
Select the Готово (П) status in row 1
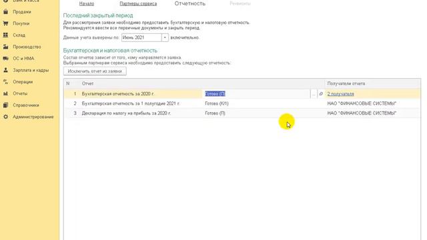[x=215, y=94]
